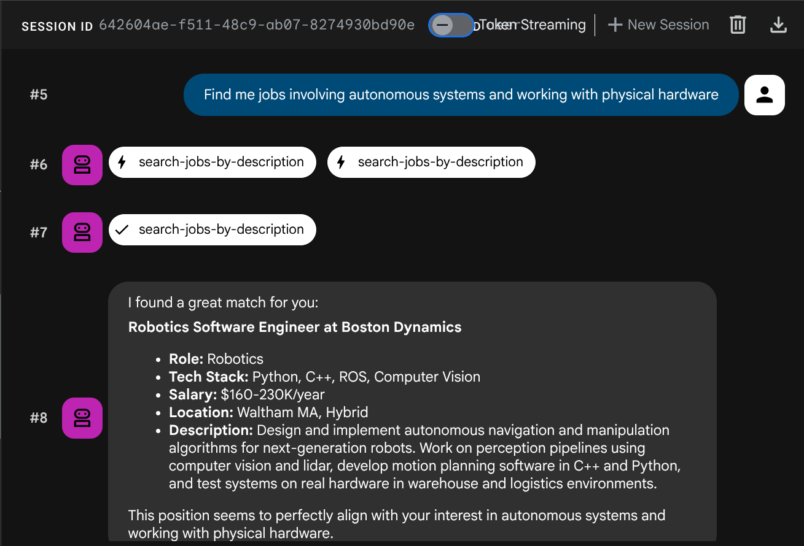Click the bot avatar for event #8
Viewport: 804px width, 546px height.
pos(82,418)
